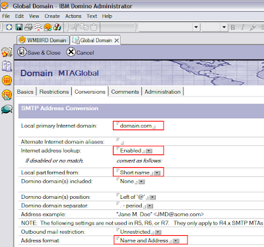The height and width of the screenshot is (247, 264).
Task: Click the orange globe sidebar bookmark icon
Action: tap(7, 80)
